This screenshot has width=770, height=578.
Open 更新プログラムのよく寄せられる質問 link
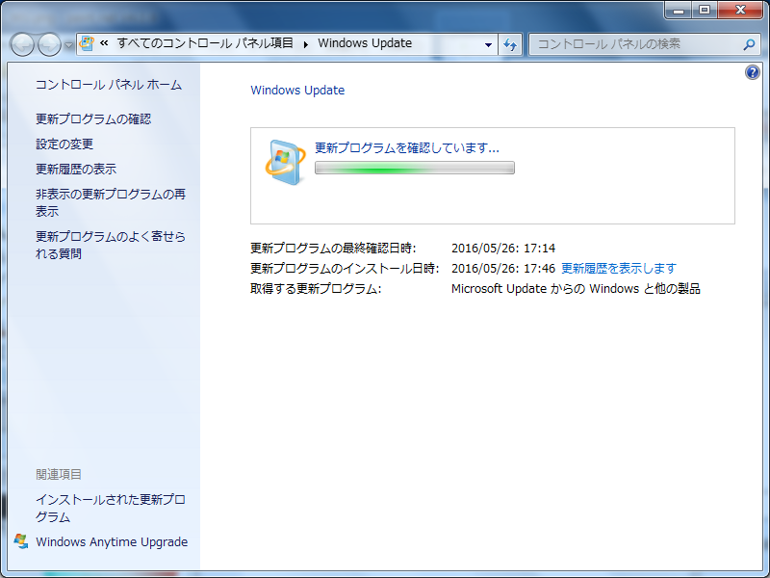(x=111, y=245)
